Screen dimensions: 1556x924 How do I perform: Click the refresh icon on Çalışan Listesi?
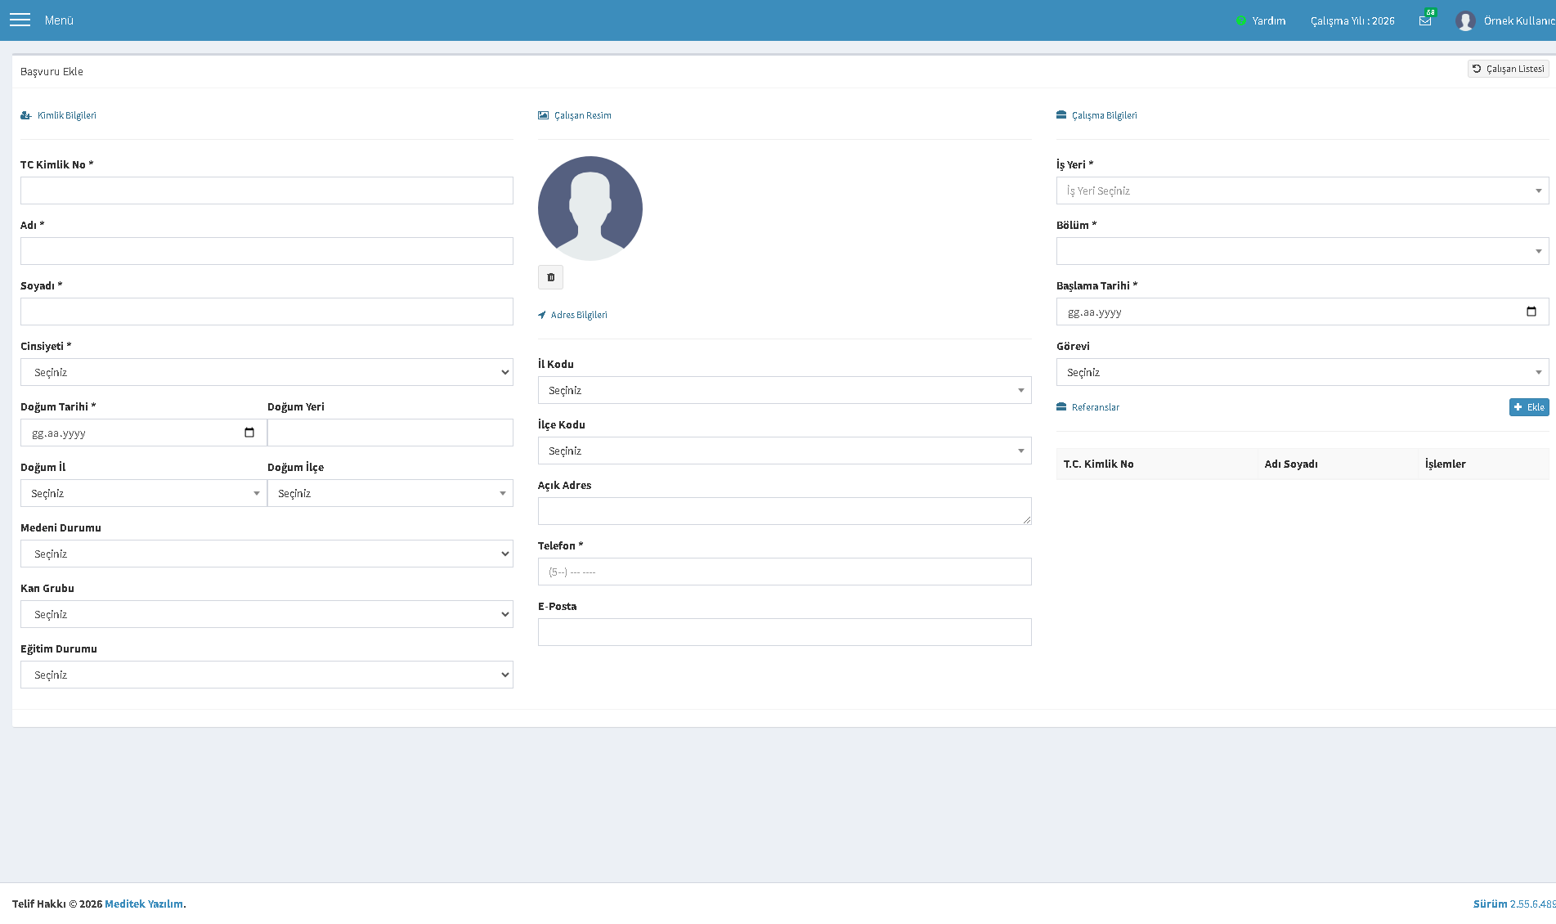1477,69
